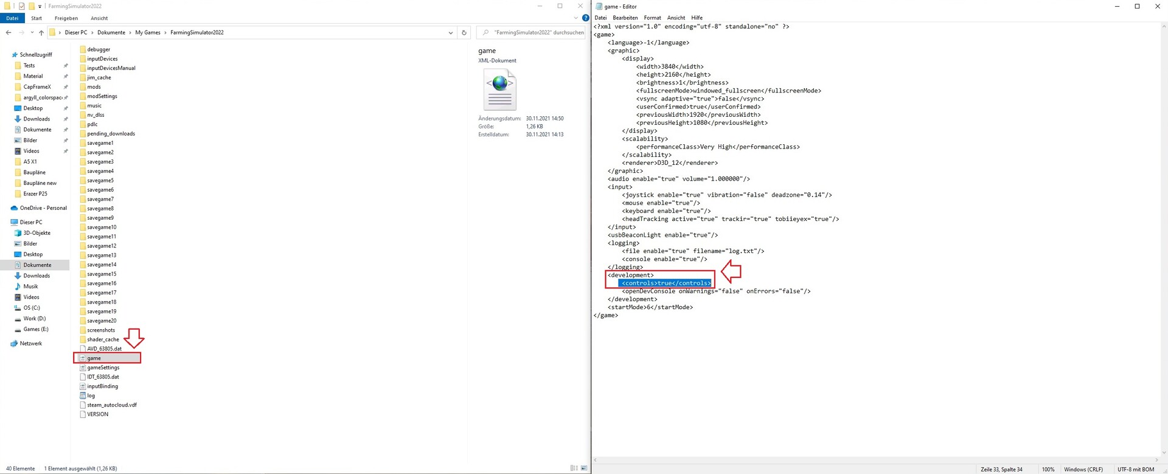Switch to details view in status bar
Viewport: 1168px width, 474px height.
tap(574, 469)
